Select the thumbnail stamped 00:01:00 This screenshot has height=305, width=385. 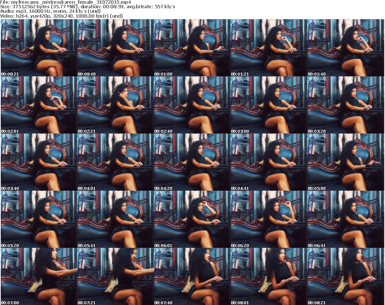point(192,48)
